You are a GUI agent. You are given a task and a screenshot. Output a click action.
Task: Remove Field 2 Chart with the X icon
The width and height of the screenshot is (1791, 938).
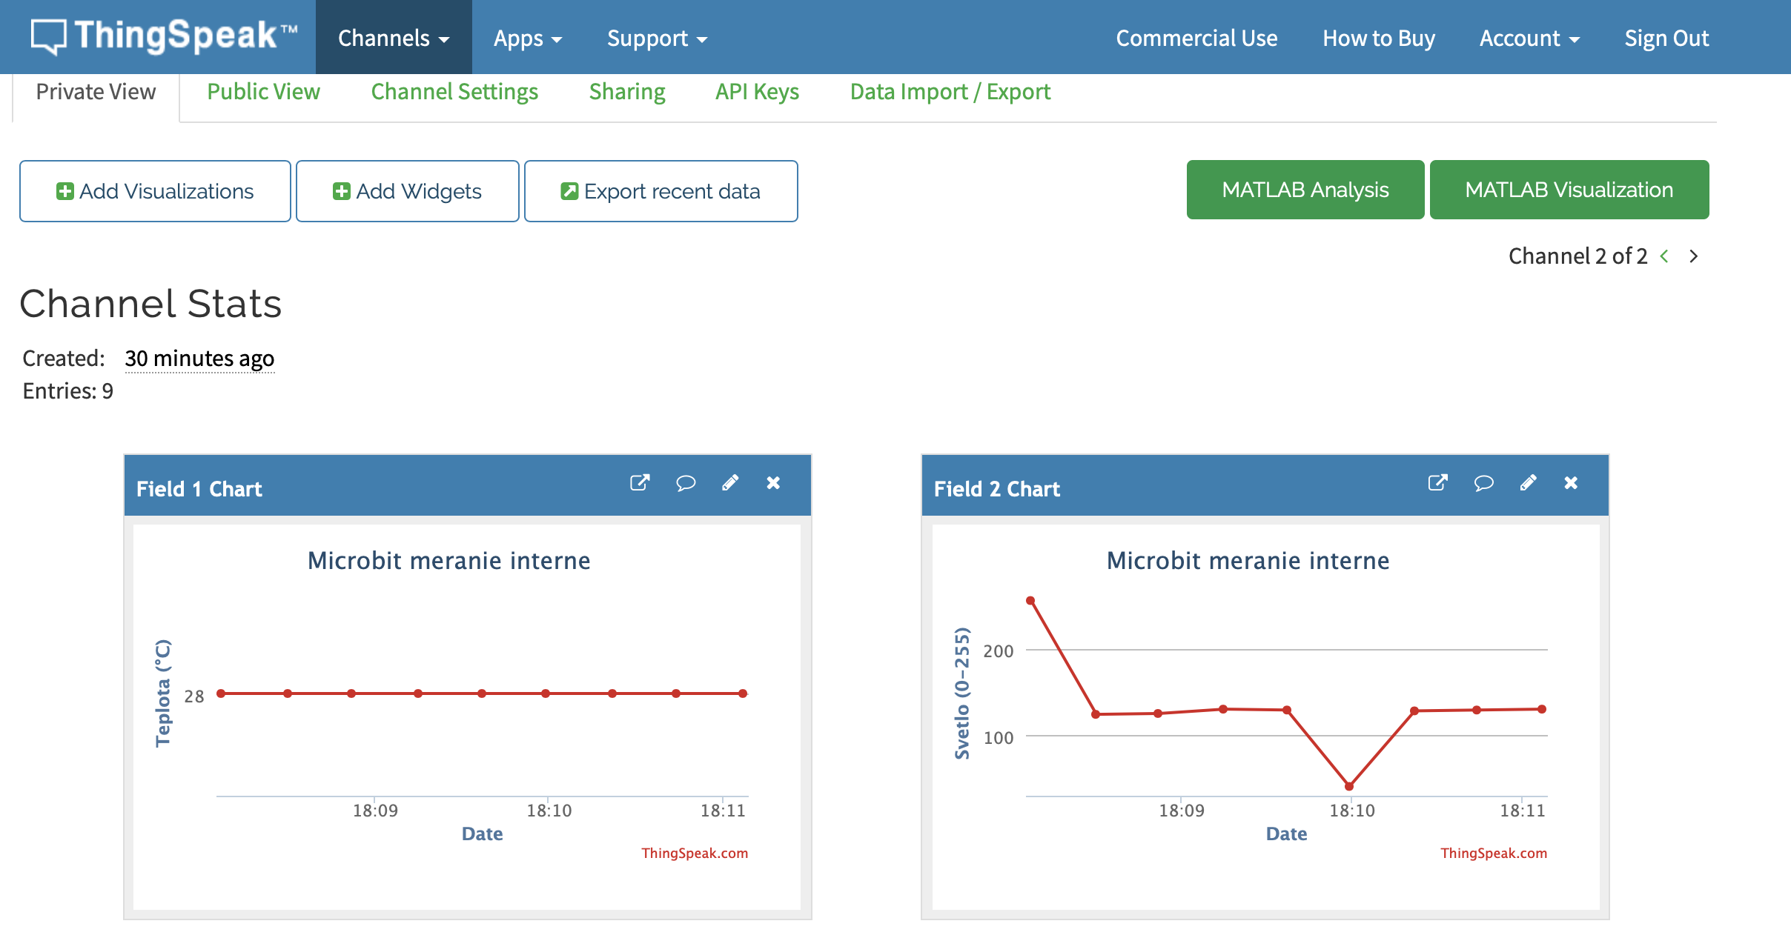[1571, 483]
